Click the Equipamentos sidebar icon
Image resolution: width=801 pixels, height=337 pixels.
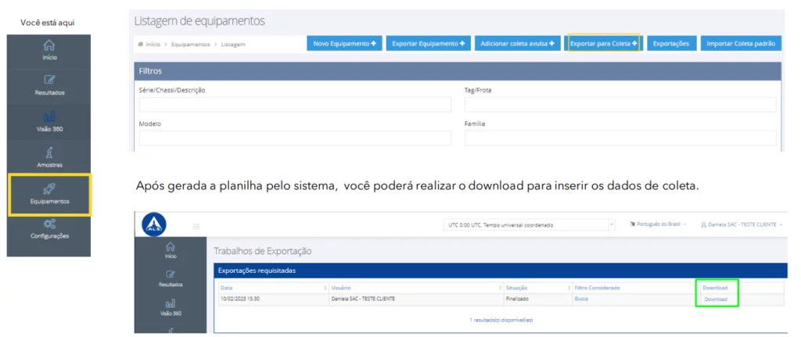coord(48,188)
